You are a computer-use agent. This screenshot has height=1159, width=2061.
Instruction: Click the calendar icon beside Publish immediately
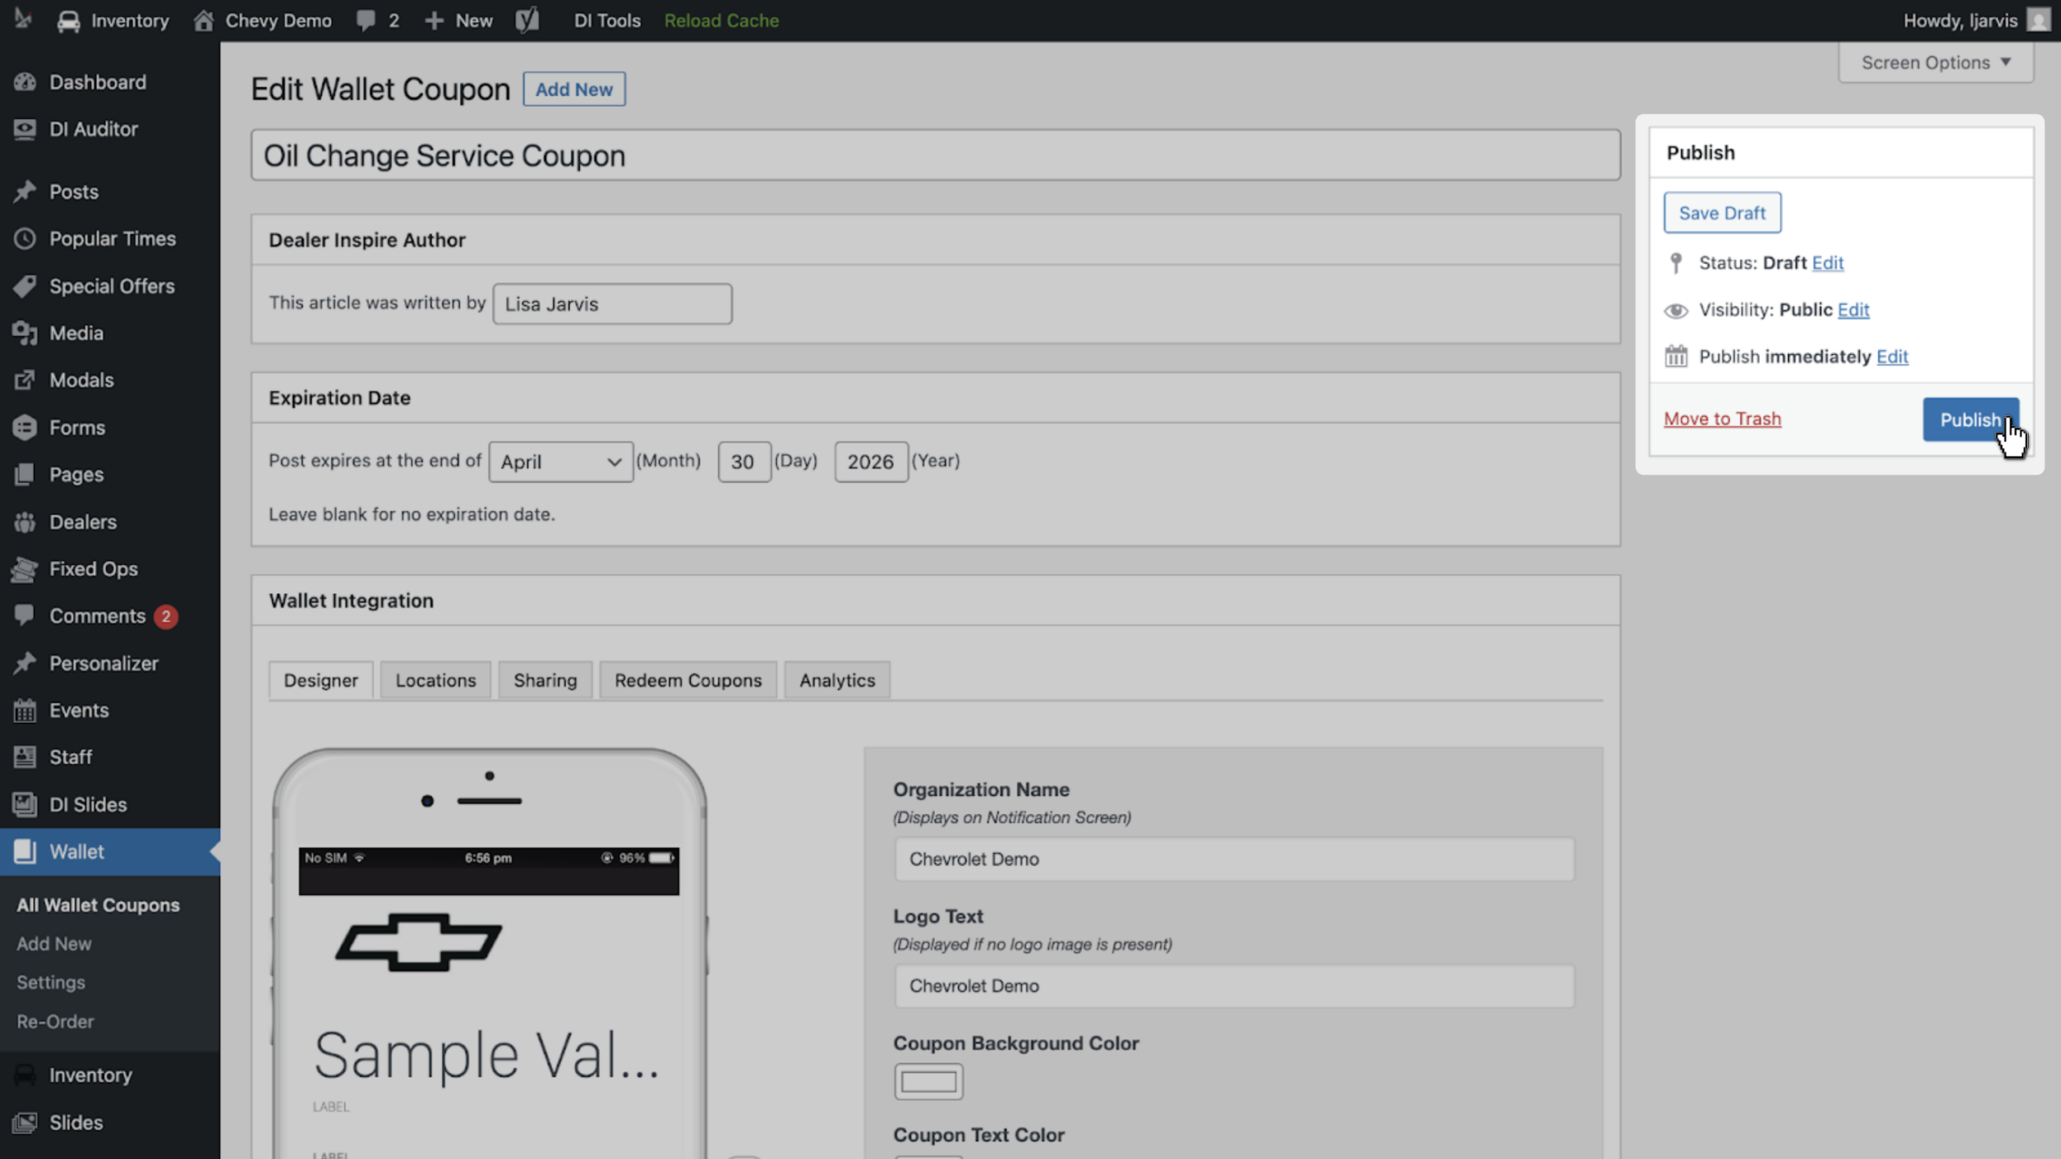point(1676,357)
